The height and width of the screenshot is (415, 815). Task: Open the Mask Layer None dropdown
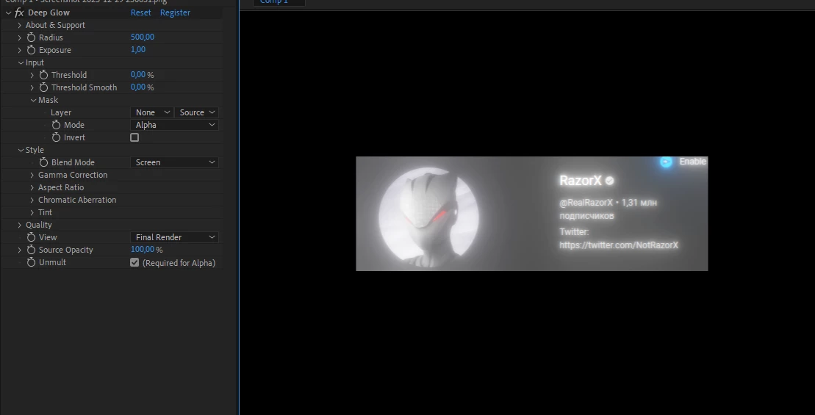point(152,112)
